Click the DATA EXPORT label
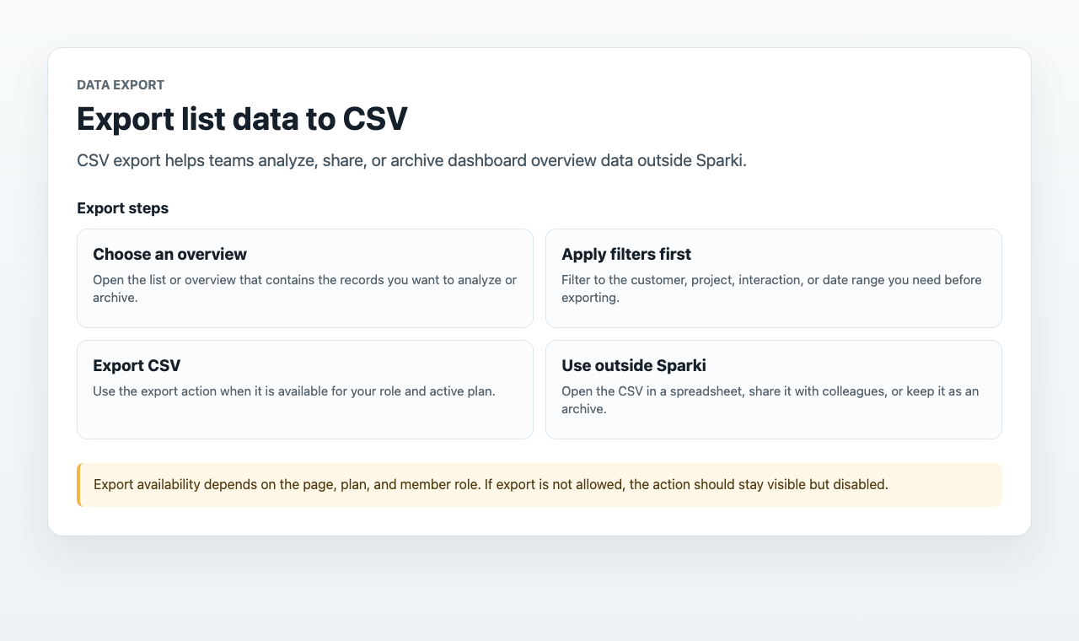Viewport: 1079px width, 641px height. [121, 84]
